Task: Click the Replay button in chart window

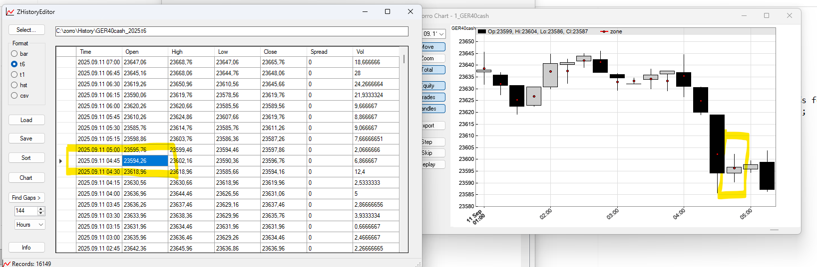Action: (432, 164)
